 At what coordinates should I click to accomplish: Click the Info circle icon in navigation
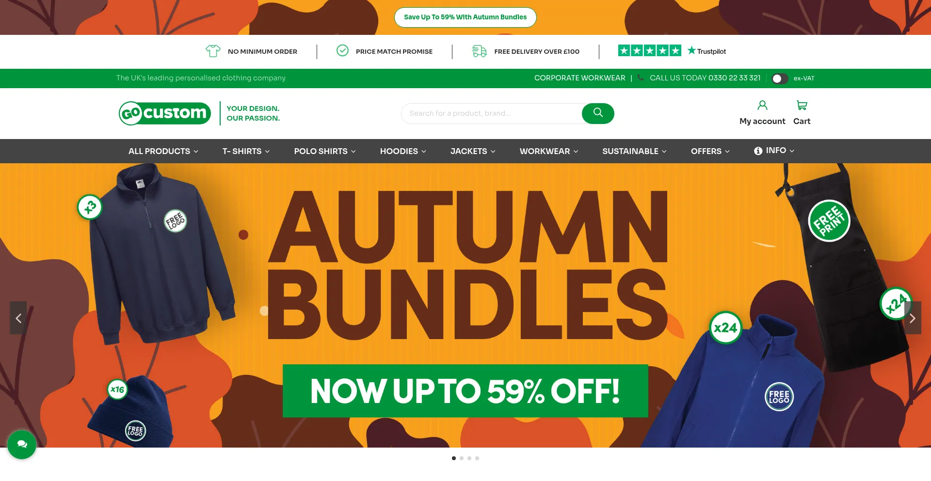coord(758,151)
